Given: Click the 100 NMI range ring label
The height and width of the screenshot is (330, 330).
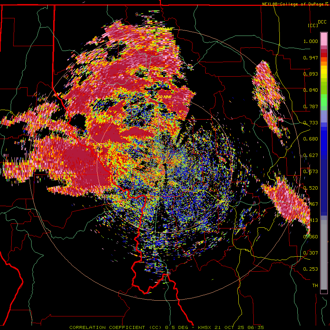Looking at the screenshot, I should 165,29.
